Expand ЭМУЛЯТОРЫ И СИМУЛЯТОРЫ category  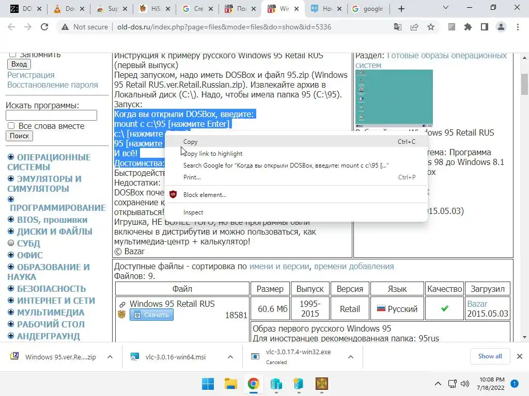click(11, 178)
